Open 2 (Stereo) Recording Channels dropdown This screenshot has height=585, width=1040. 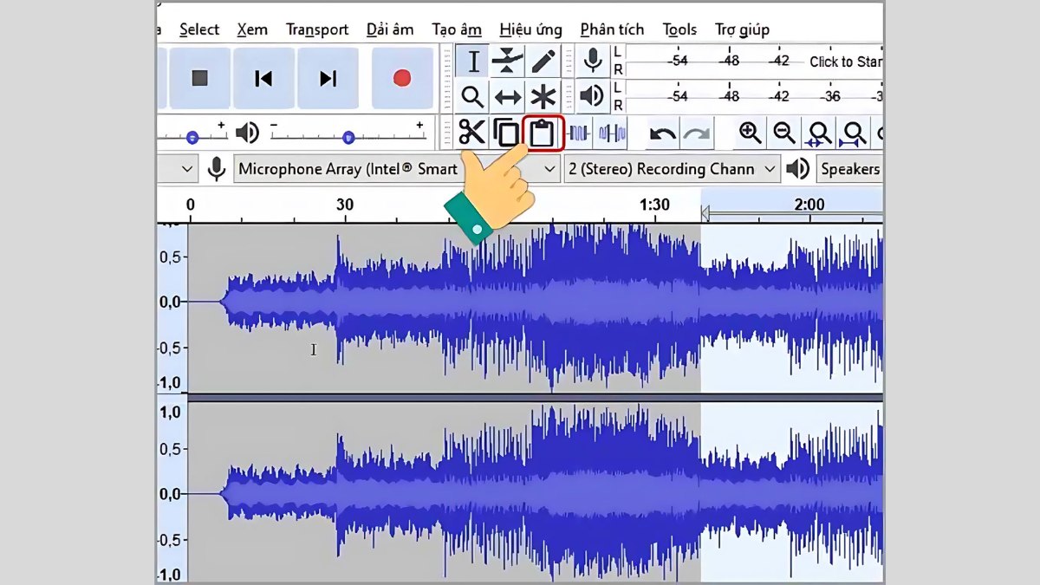(672, 169)
